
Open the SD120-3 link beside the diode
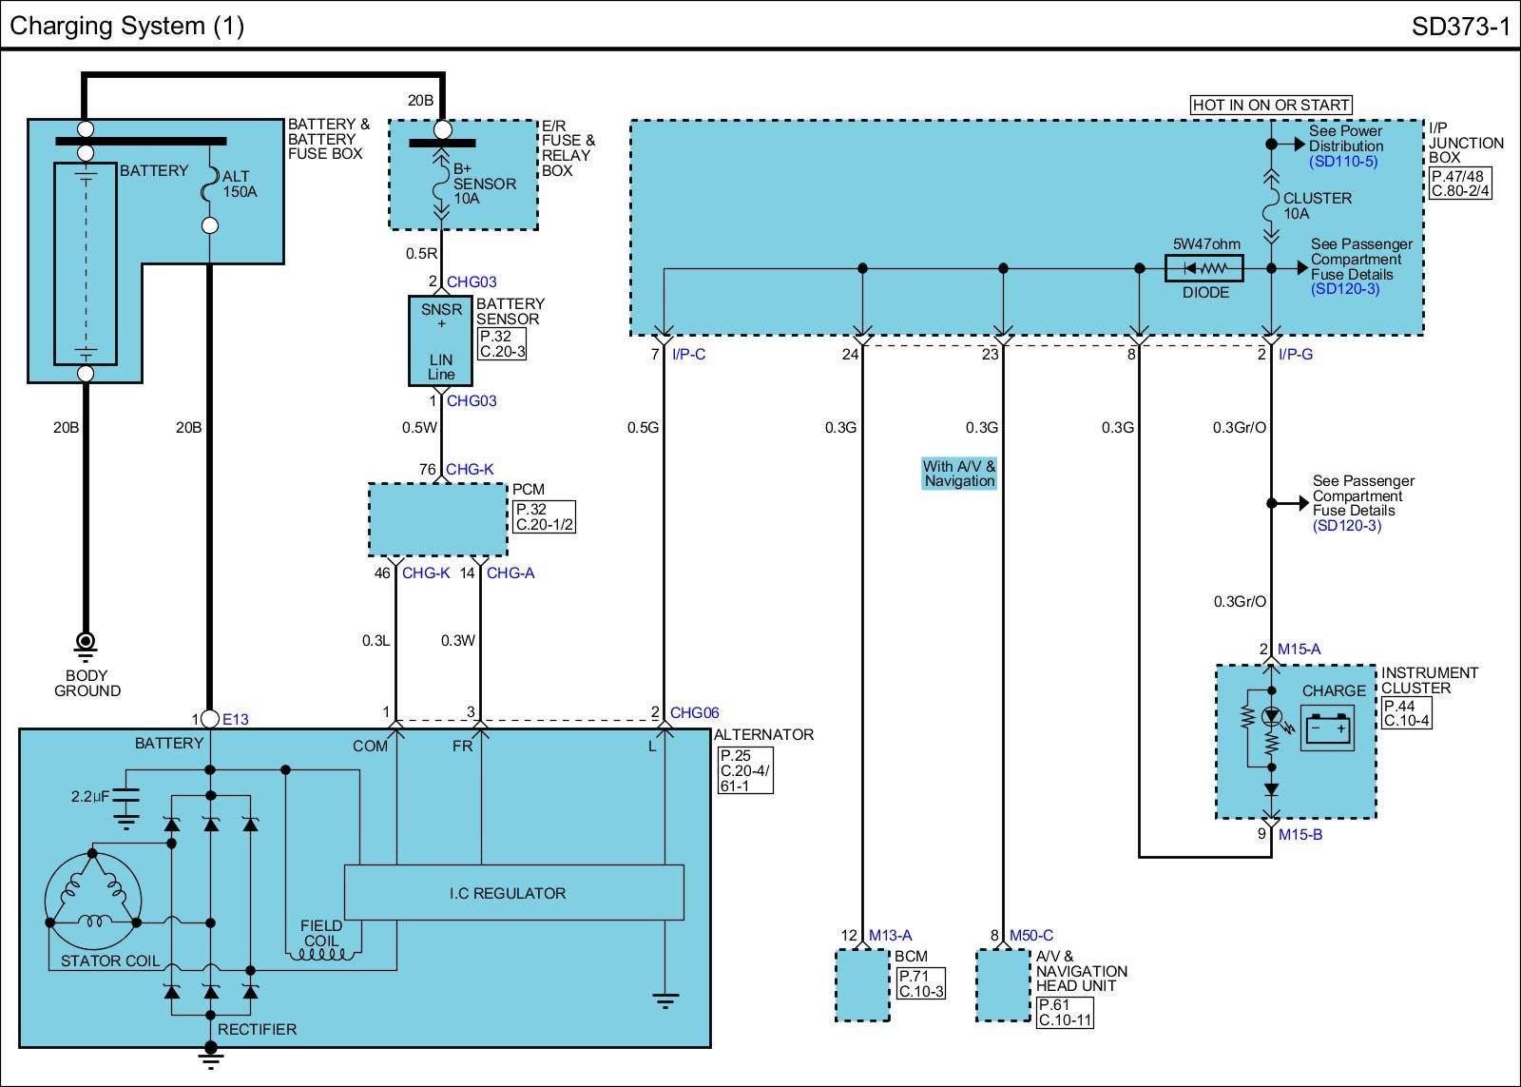coord(1344,289)
